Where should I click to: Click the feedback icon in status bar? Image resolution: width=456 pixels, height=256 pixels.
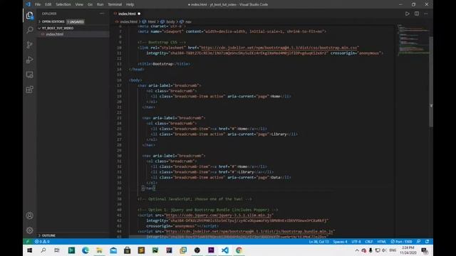(x=418, y=242)
